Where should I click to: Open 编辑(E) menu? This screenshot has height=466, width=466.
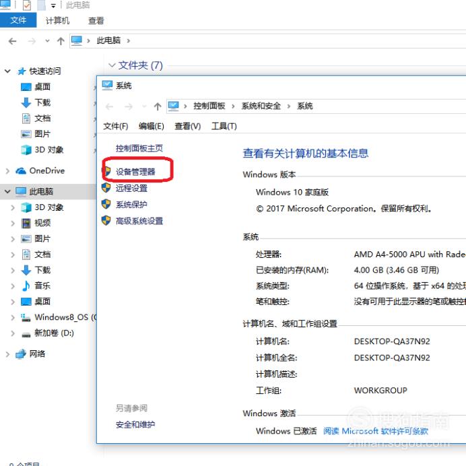pyautogui.click(x=152, y=127)
